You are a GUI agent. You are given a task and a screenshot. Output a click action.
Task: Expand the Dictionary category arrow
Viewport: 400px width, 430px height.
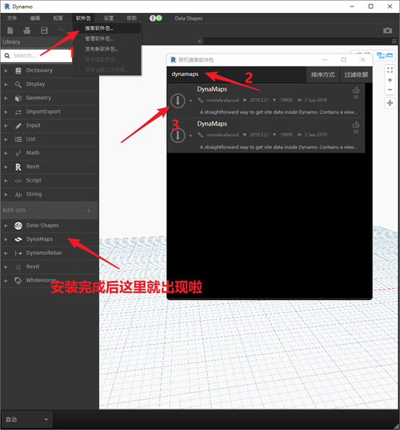[x=6, y=71]
